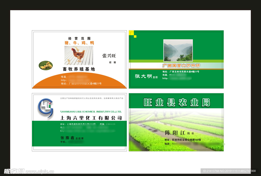The height and width of the screenshot is (176, 261).
Task: Click the GLi company logo
Action: (46, 109)
